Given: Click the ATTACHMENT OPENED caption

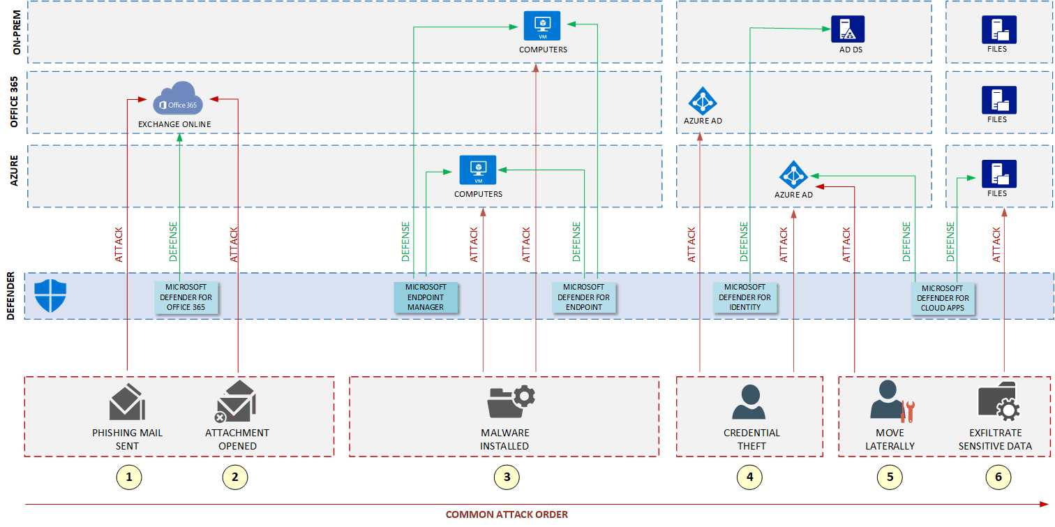Looking at the screenshot, I should (237, 439).
